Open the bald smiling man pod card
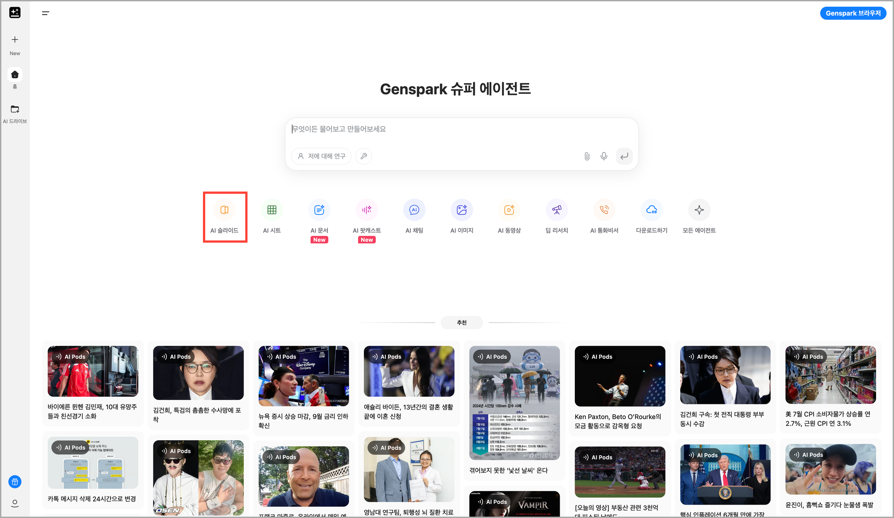Screen dimensions: 894x518 304,479
